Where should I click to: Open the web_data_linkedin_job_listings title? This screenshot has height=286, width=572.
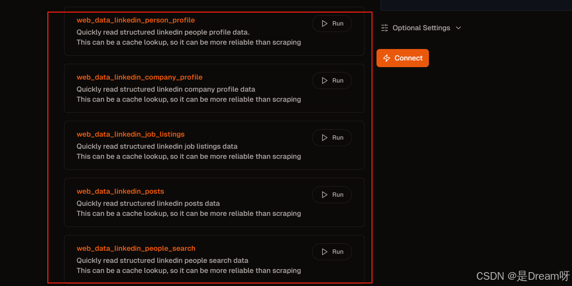pos(130,134)
